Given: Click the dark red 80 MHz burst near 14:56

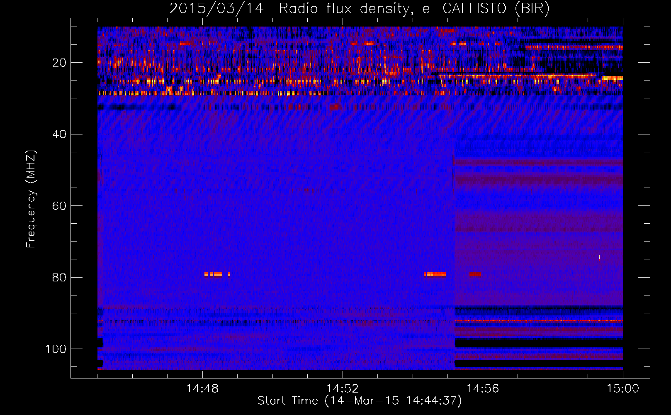Looking at the screenshot, I should point(475,274).
